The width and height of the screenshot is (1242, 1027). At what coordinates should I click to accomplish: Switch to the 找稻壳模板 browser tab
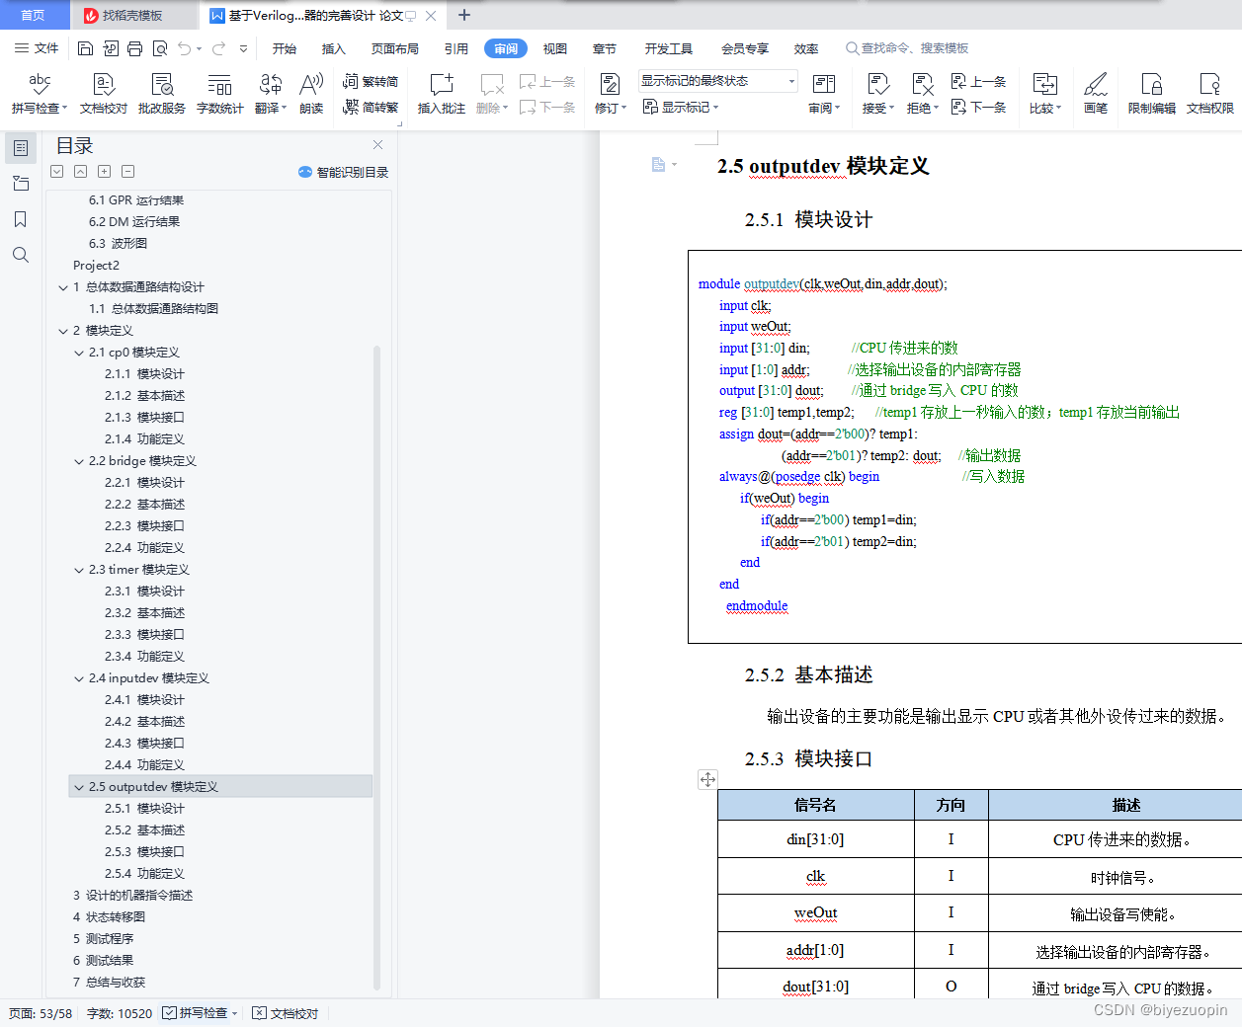pyautogui.click(x=129, y=15)
